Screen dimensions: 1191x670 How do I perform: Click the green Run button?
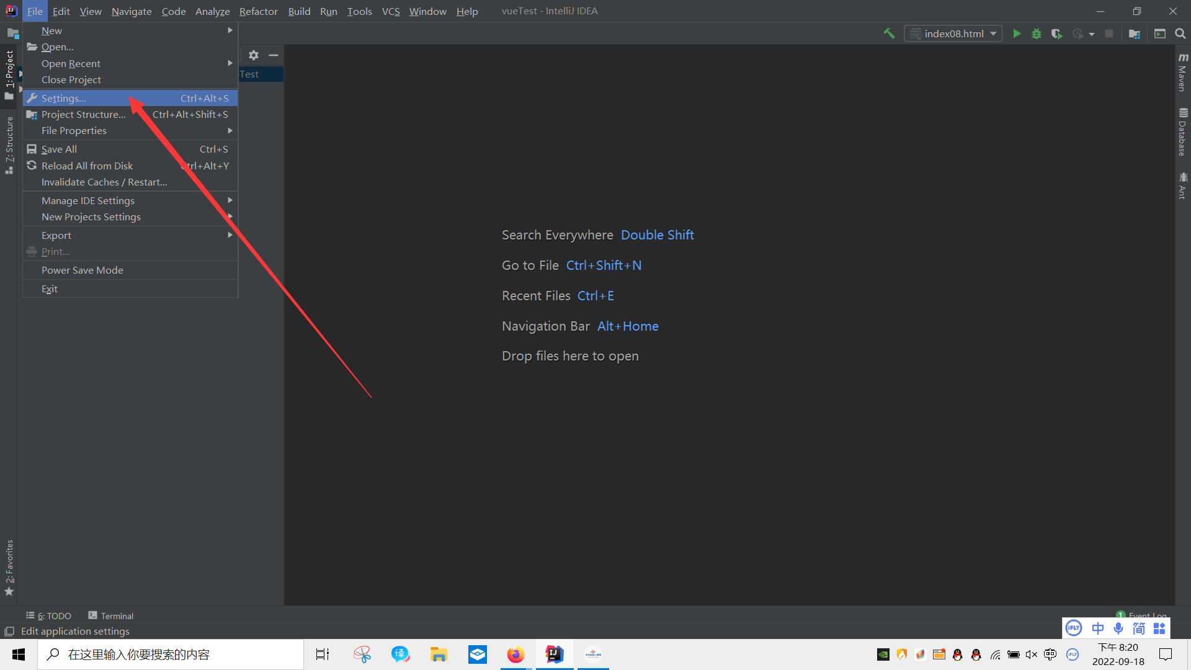click(x=1017, y=33)
